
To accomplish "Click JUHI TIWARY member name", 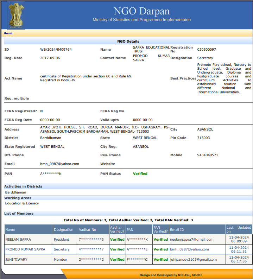I will tap(17, 260).
